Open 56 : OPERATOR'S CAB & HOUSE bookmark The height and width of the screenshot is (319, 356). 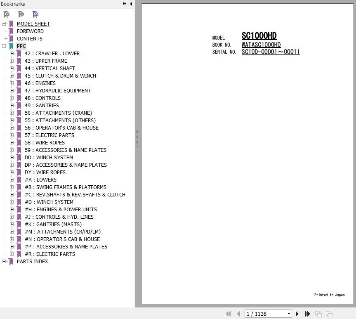[x=62, y=128]
